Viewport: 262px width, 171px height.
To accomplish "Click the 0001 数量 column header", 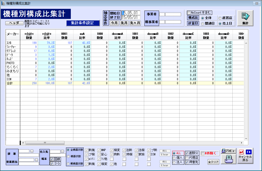I will tap(64, 36).
